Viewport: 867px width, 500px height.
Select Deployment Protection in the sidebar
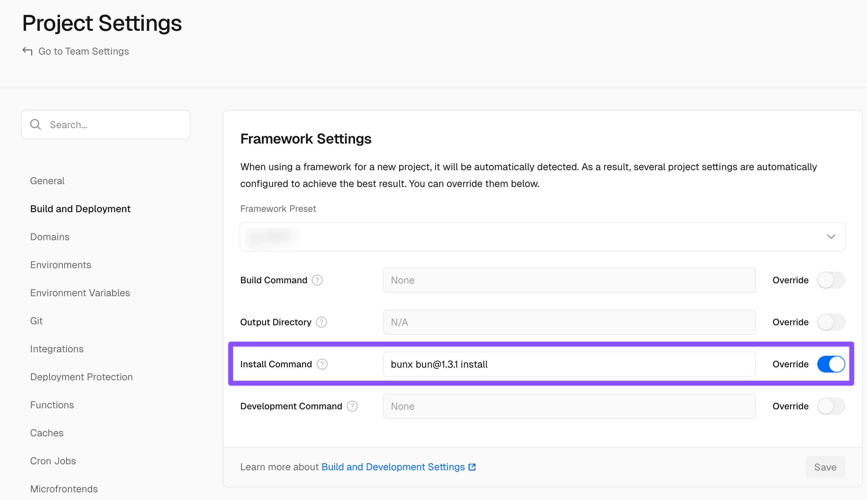pos(81,377)
